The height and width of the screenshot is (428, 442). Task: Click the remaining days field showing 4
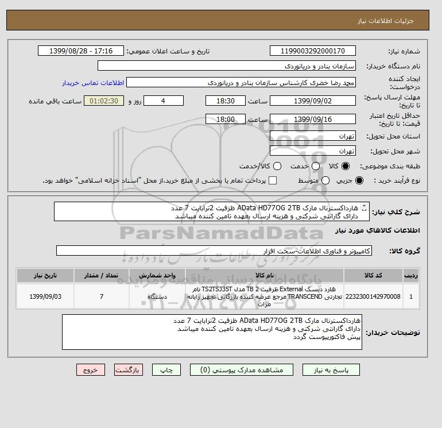[x=164, y=101]
